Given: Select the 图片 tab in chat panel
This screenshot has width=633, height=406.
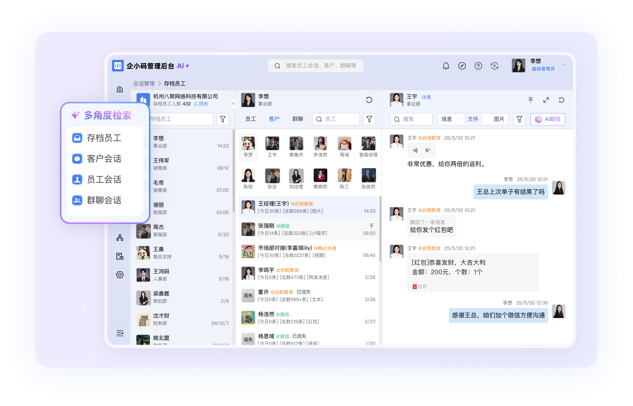Looking at the screenshot, I should [x=499, y=119].
